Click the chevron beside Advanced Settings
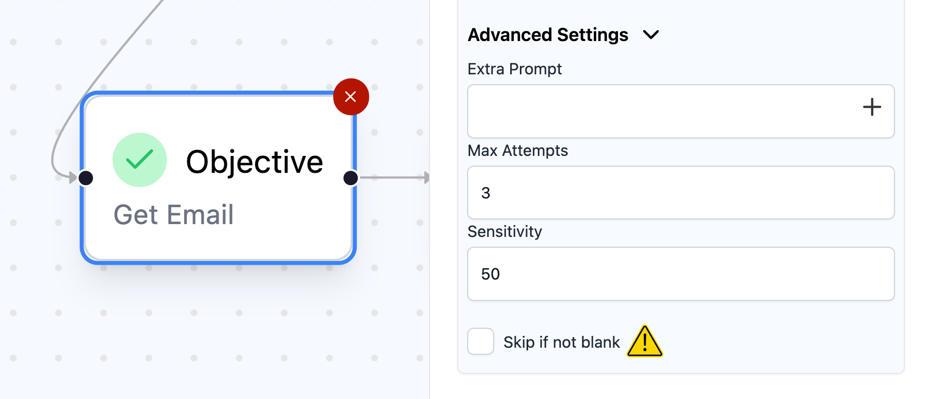Viewport: 931px width, 399px height. pyautogui.click(x=652, y=35)
